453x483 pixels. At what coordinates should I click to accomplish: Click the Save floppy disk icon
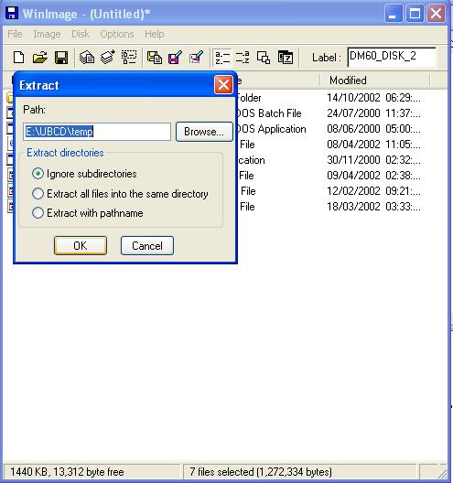61,58
